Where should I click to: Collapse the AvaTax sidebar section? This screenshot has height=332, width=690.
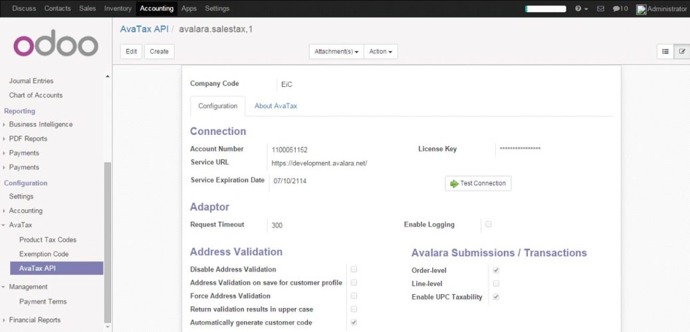coord(20,224)
